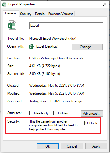
Task: Close the Export Properties dialog
Action: click(x=105, y=4)
